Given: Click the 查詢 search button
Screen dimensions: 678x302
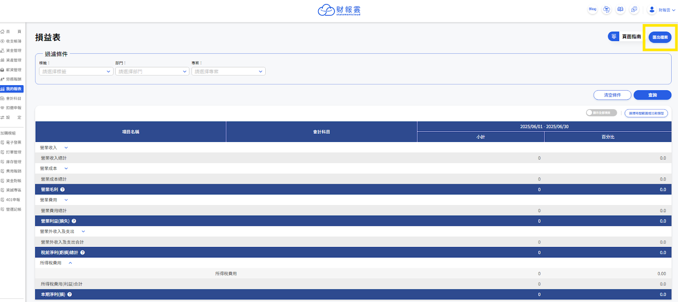Looking at the screenshot, I should (653, 95).
